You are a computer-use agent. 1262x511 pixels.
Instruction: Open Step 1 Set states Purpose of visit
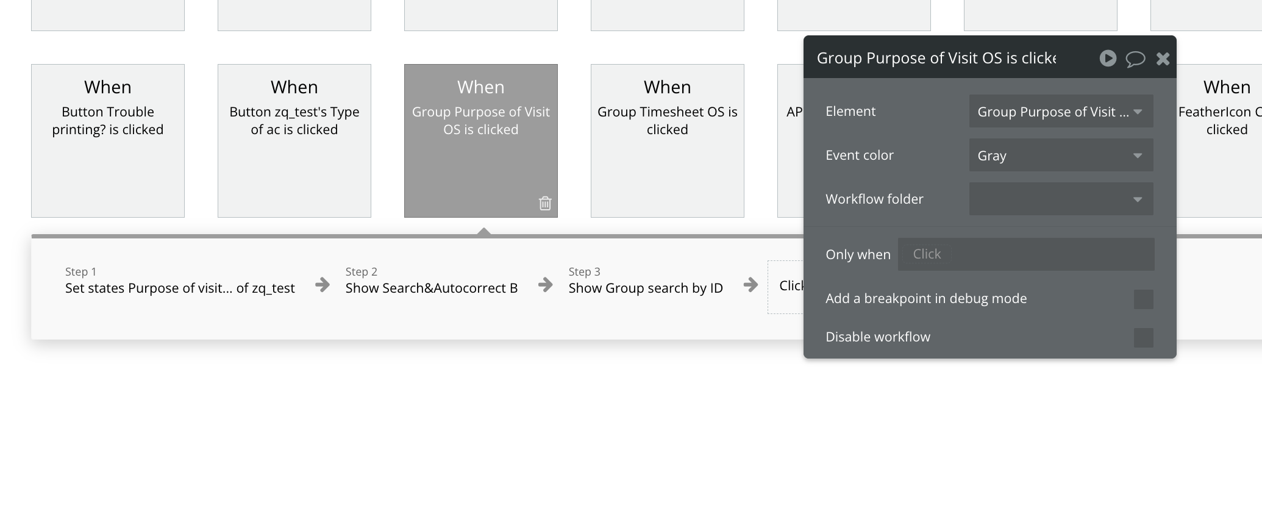tap(180, 281)
